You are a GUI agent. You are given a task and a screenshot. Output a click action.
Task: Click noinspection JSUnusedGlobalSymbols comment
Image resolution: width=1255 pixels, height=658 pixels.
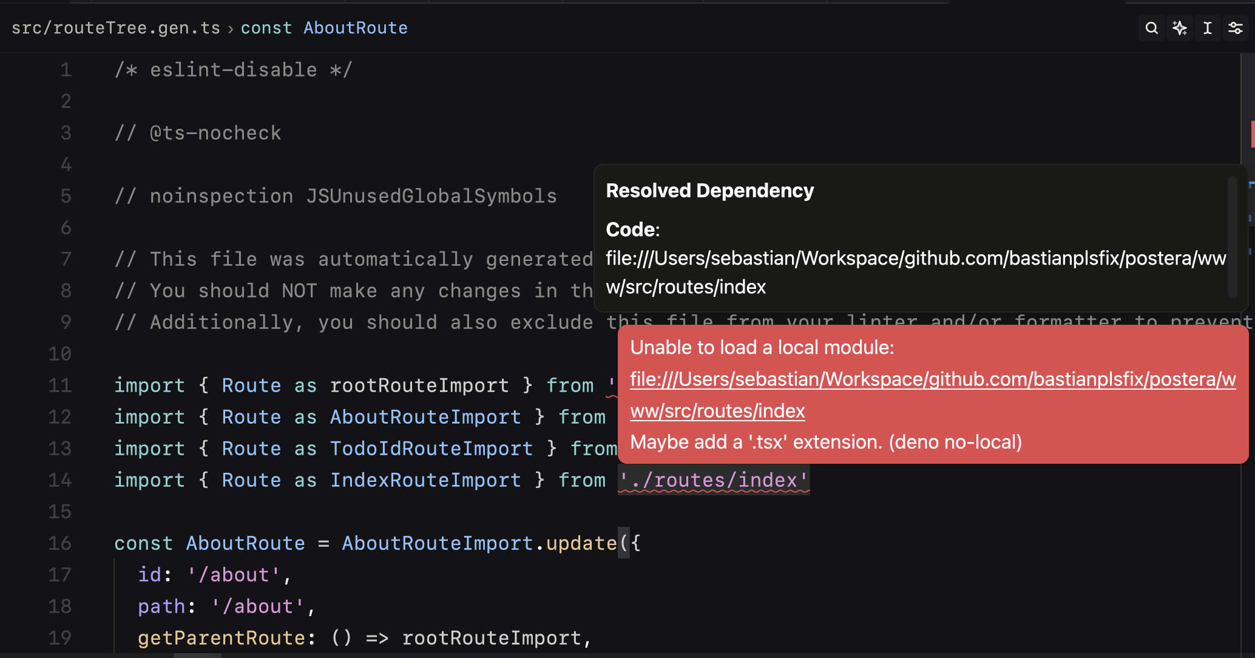(x=336, y=196)
